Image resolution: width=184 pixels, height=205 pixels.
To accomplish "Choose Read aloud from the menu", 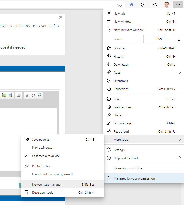I will pyautogui.click(x=144, y=132).
